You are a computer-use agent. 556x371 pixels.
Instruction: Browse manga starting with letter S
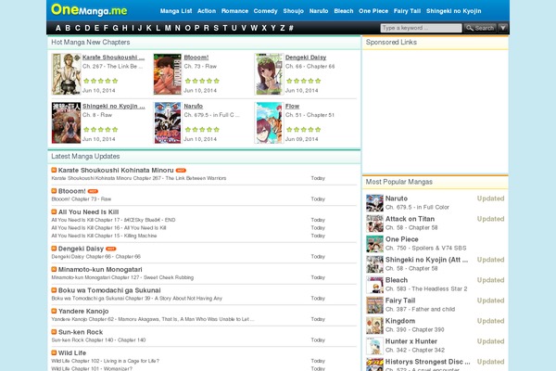(x=216, y=28)
